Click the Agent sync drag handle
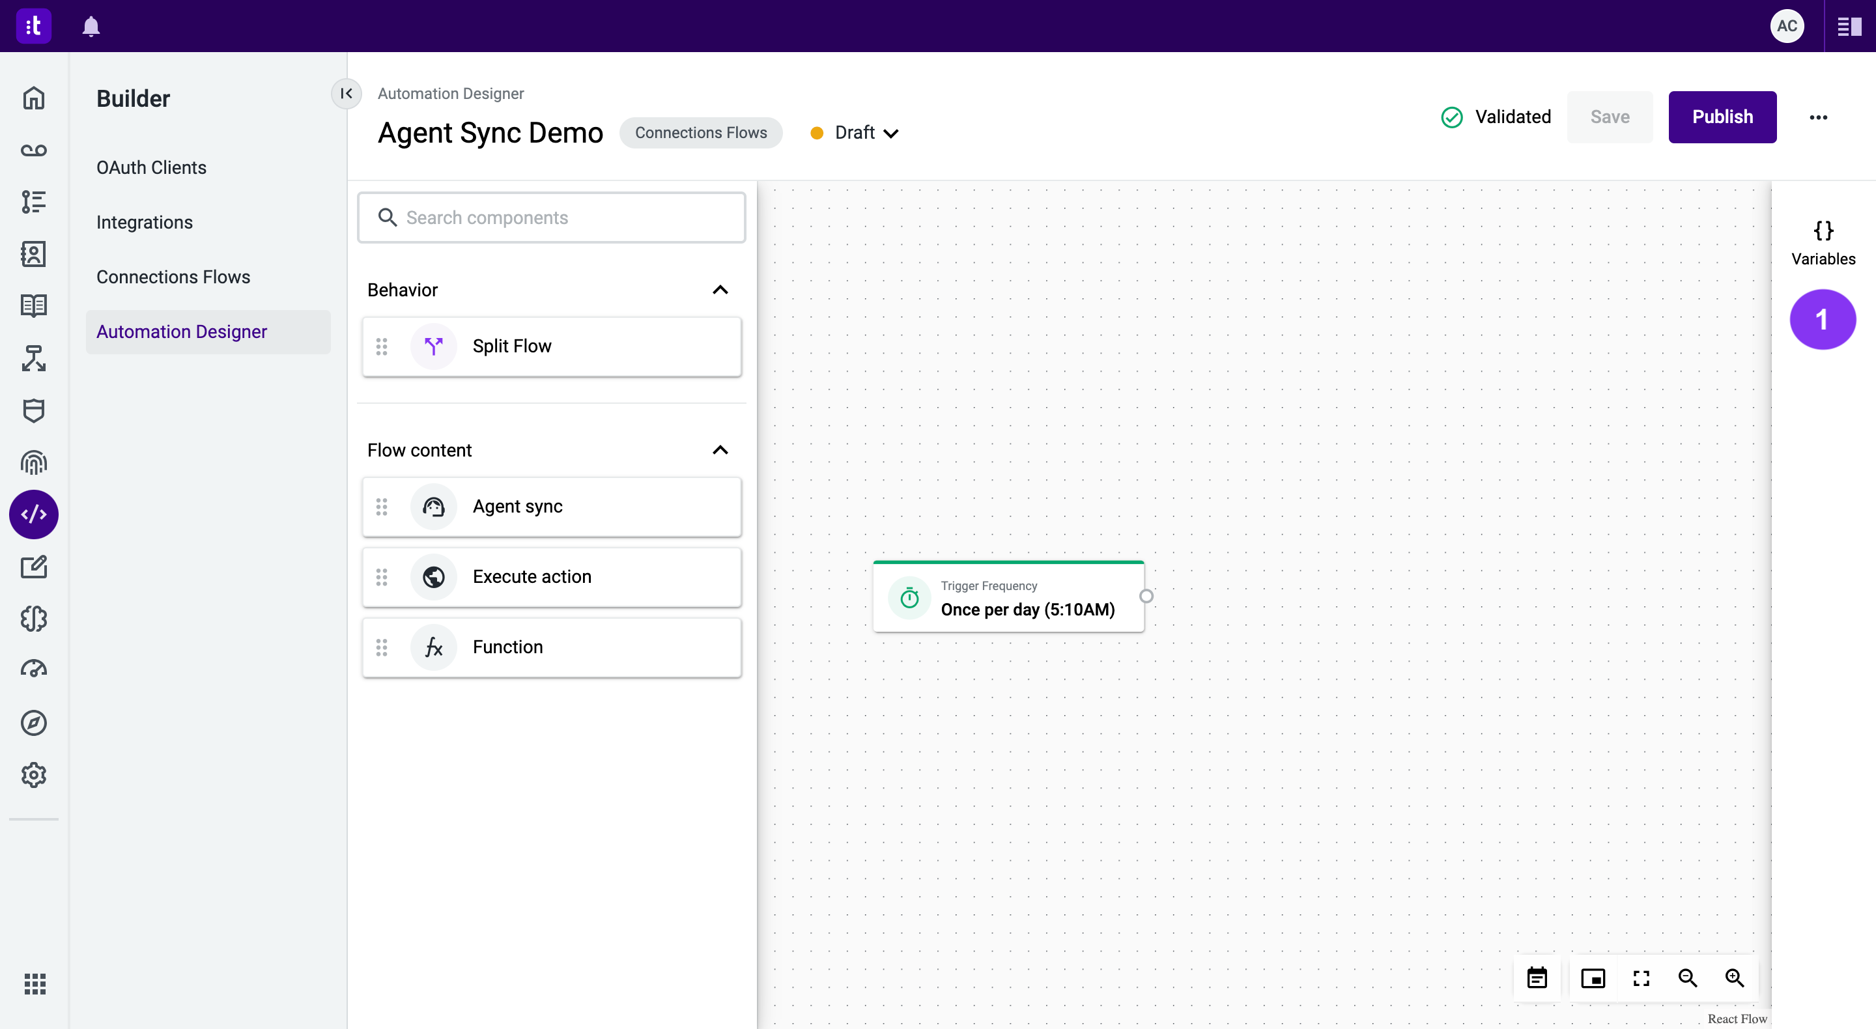Image resolution: width=1876 pixels, height=1029 pixels. pos(382,507)
